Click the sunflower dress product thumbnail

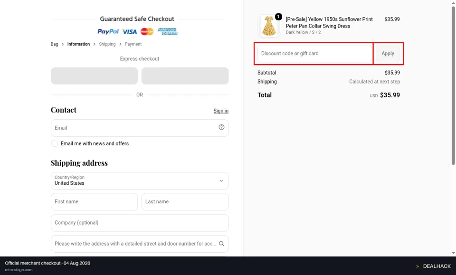pos(269,26)
